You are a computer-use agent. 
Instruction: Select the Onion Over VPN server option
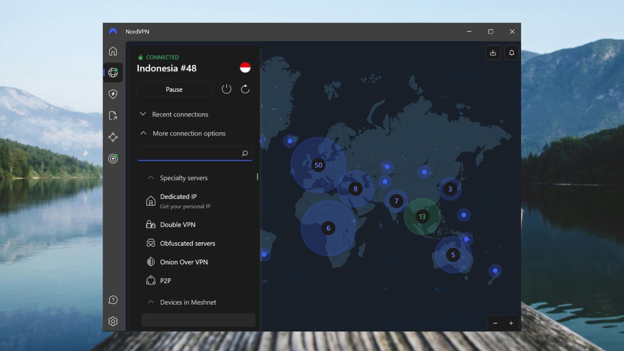(x=183, y=262)
